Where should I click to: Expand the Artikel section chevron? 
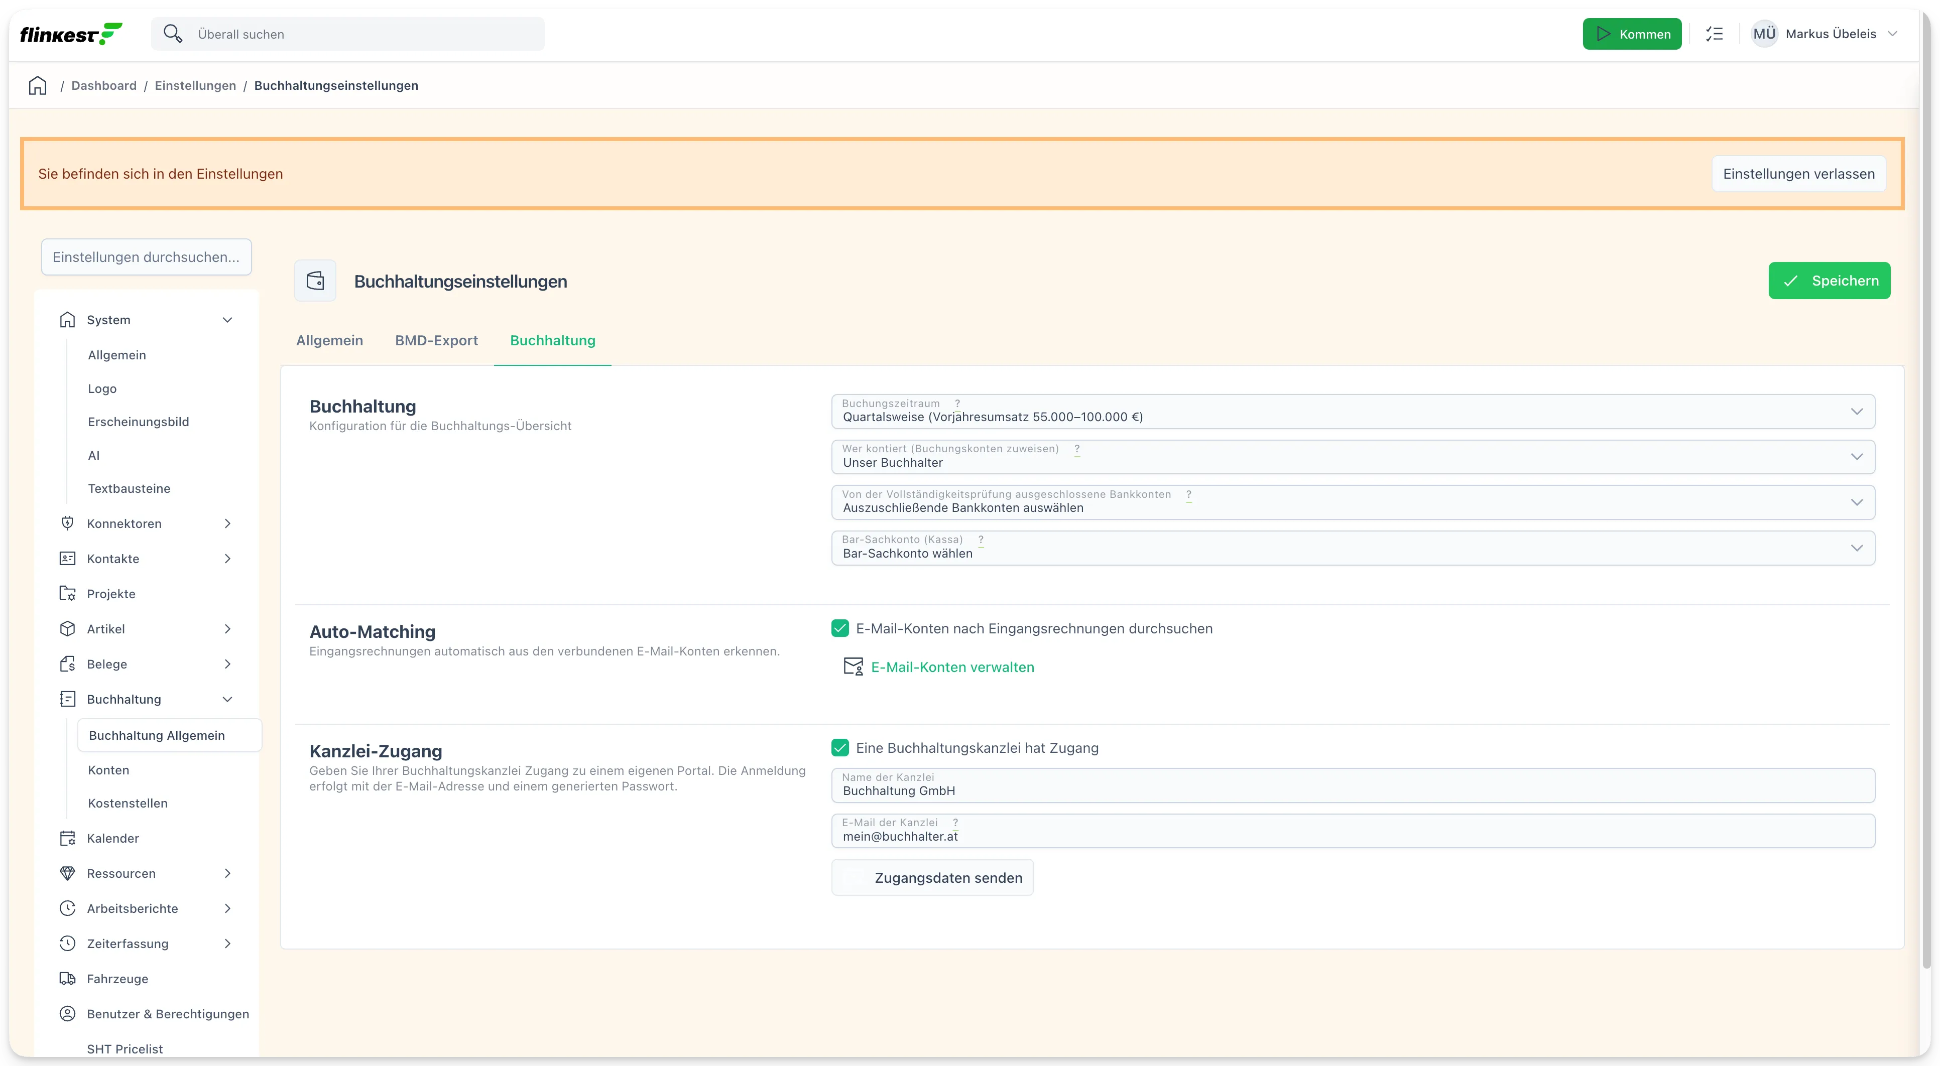[x=227, y=628]
